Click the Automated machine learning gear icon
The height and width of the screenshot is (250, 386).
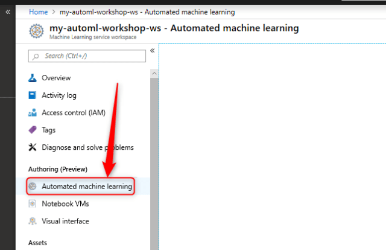pyautogui.click(x=32, y=187)
